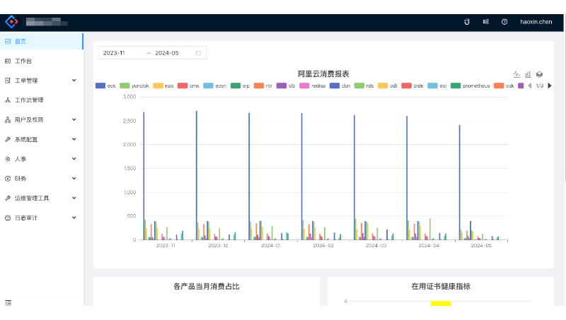Toggle the yundisk legend series
This screenshot has width=566, height=320.
[134, 85]
